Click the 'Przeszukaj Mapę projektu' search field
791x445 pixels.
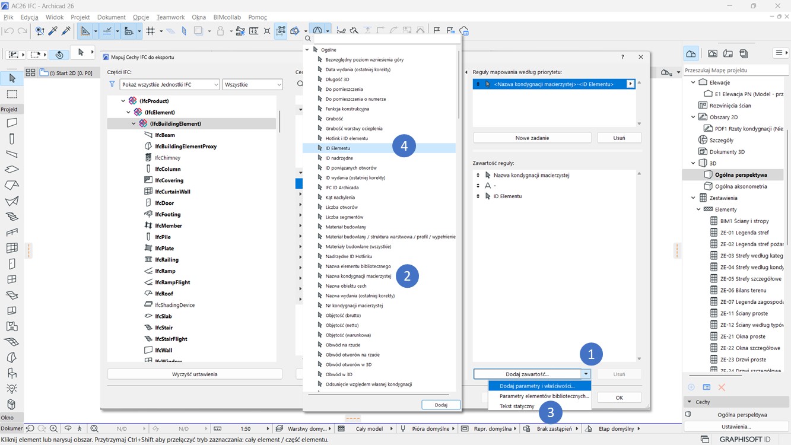click(735, 70)
